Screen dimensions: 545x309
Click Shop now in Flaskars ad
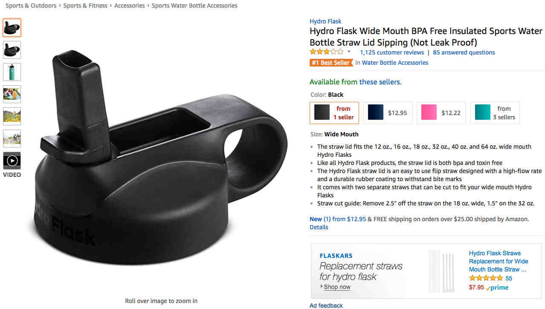pyautogui.click(x=337, y=287)
